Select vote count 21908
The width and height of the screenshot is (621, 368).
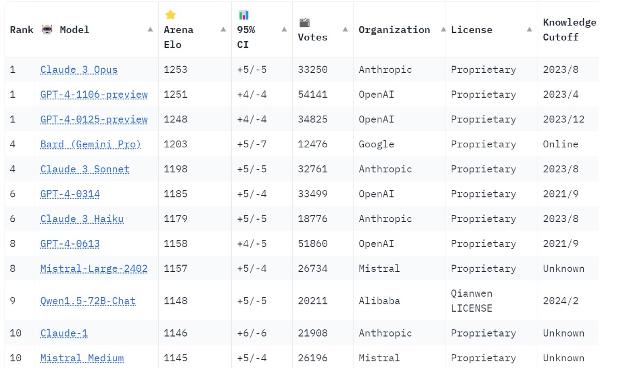pyautogui.click(x=313, y=333)
